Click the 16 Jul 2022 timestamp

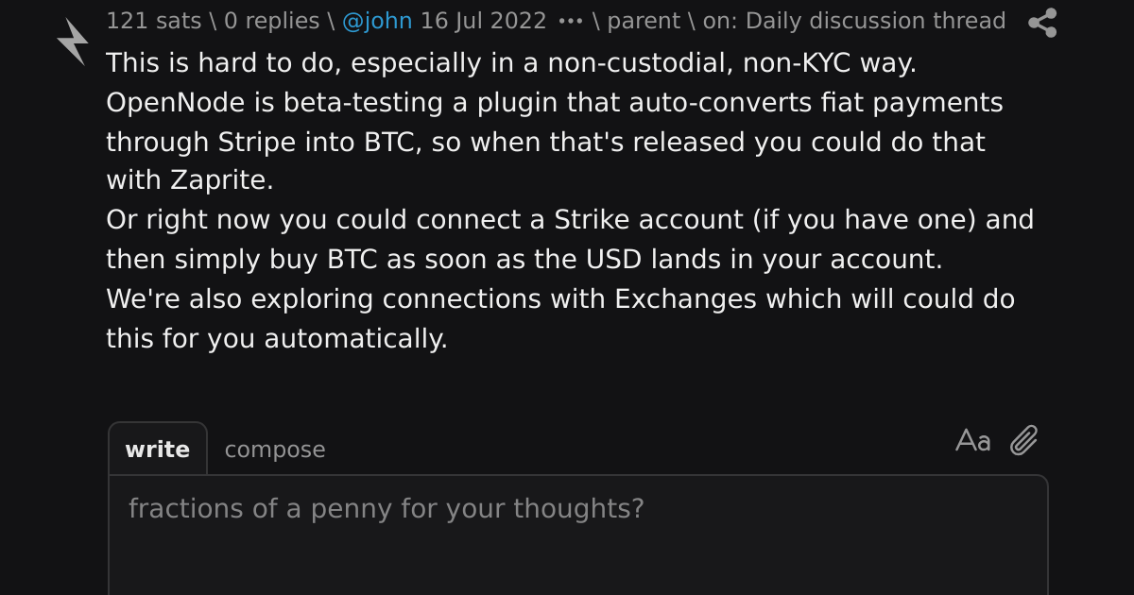pos(484,21)
